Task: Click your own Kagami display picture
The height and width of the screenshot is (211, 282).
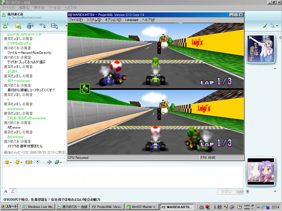Action: coord(261,172)
